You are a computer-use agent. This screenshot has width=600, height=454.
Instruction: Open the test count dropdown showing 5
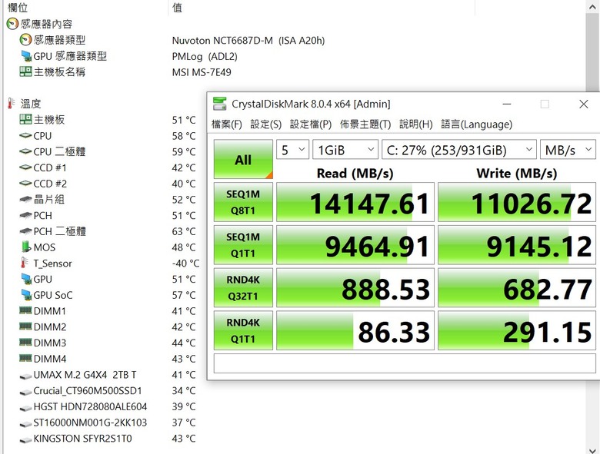pyautogui.click(x=293, y=150)
